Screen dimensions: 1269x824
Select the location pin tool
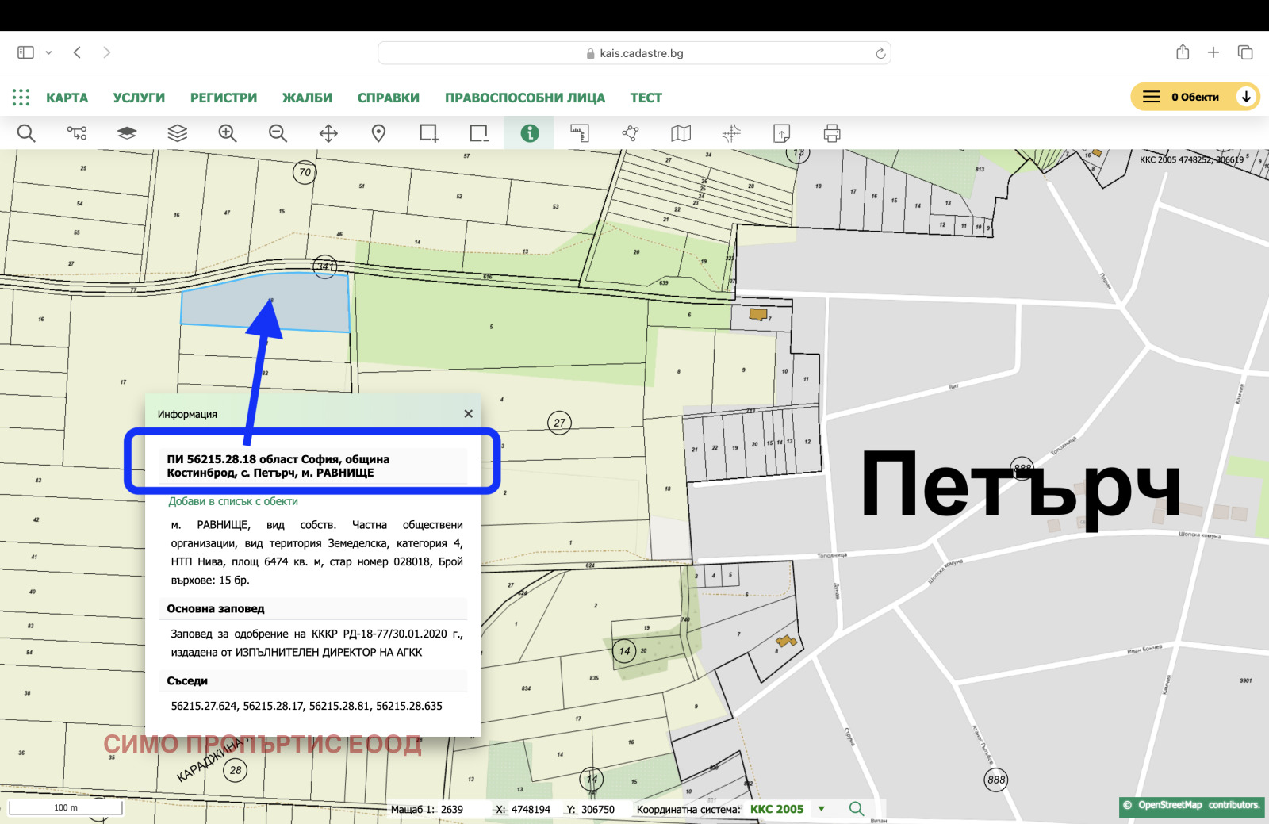click(378, 133)
